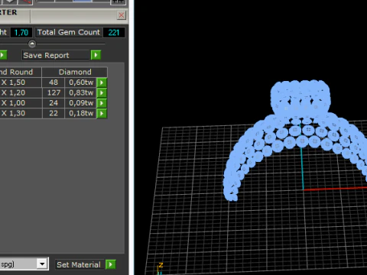Click the green arrow left of Save Report
This screenshot has width=367, height=275.
3,55
